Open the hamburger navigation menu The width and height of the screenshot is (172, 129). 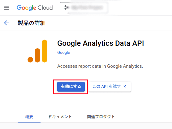pos(6,8)
